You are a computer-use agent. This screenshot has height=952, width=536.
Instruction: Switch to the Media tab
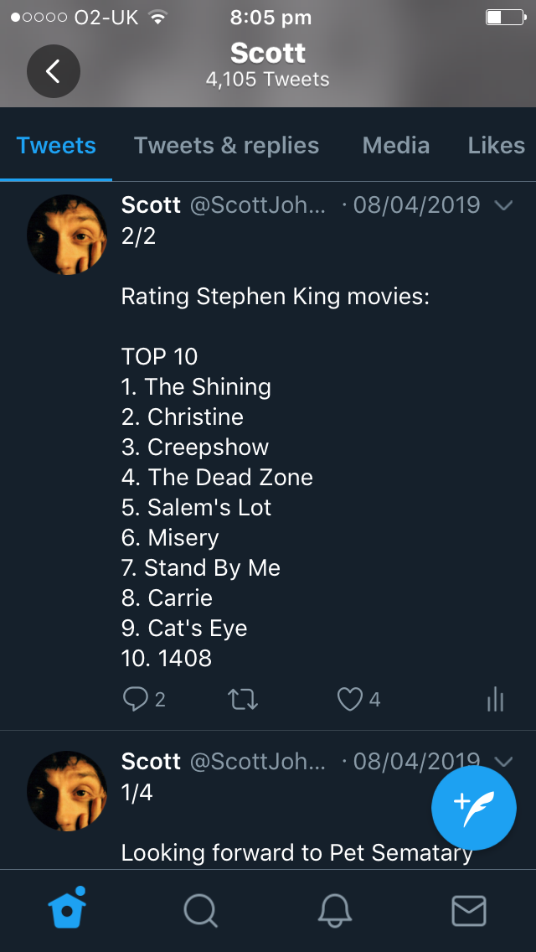click(395, 146)
